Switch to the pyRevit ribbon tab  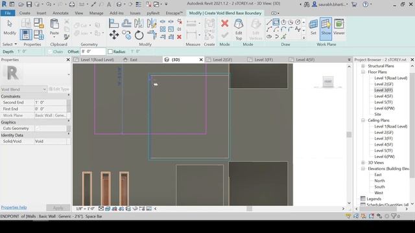[153, 13]
